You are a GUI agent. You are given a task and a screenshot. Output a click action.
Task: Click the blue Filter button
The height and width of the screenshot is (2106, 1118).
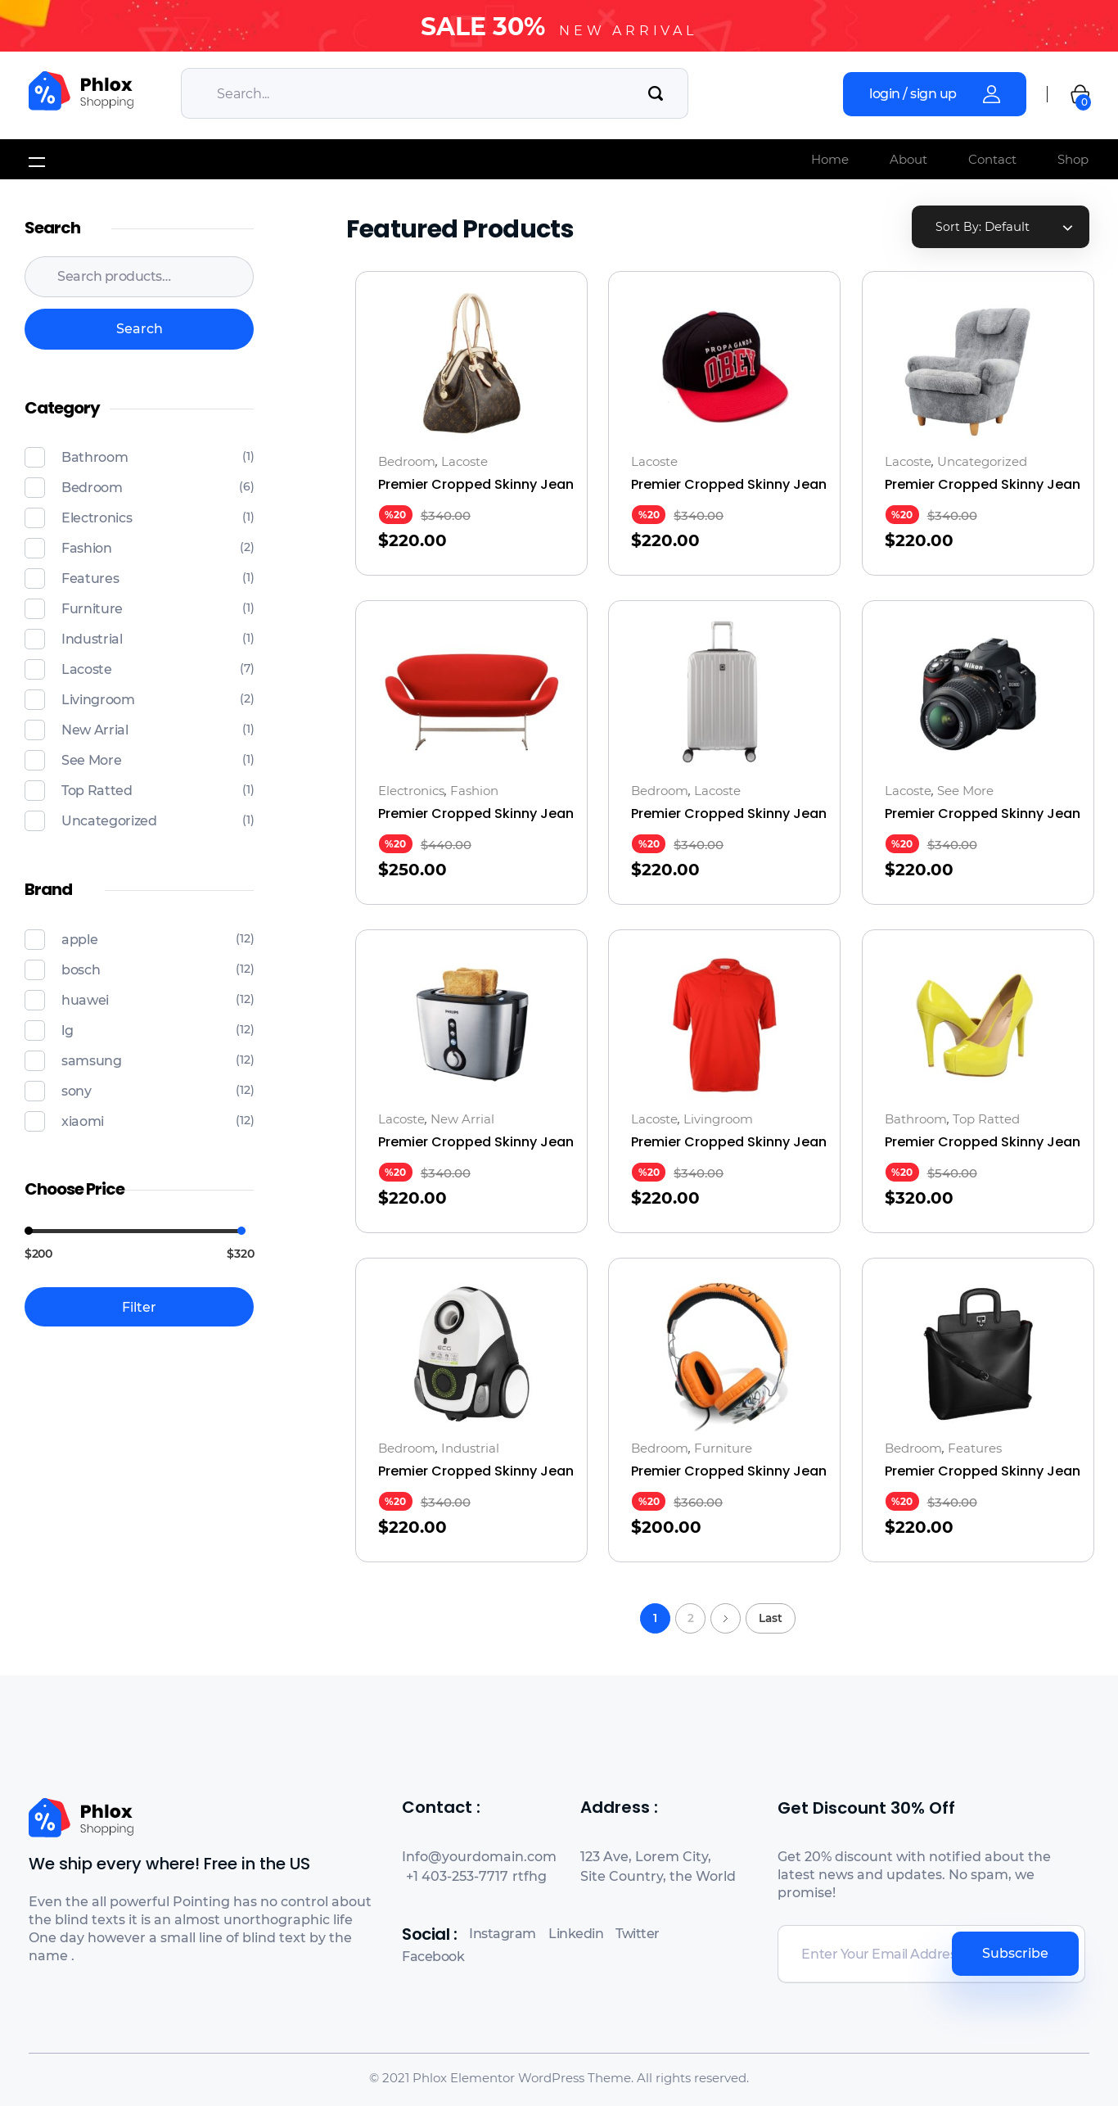click(139, 1307)
